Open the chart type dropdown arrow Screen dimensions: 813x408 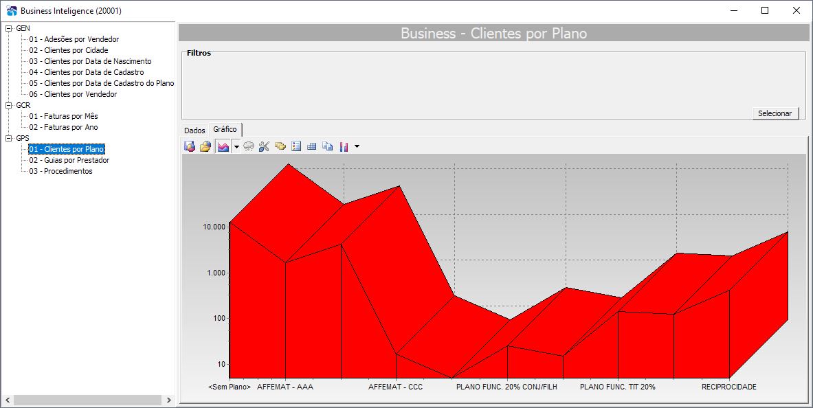(x=236, y=147)
